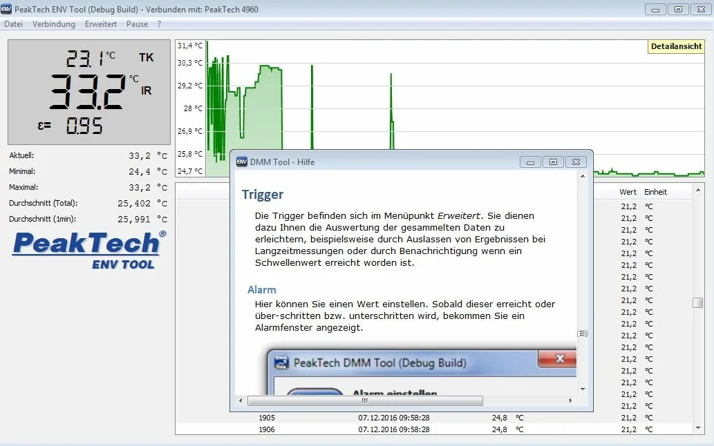Click the Trigger heading in help
Screen dimensions: 714x446
coord(262,195)
